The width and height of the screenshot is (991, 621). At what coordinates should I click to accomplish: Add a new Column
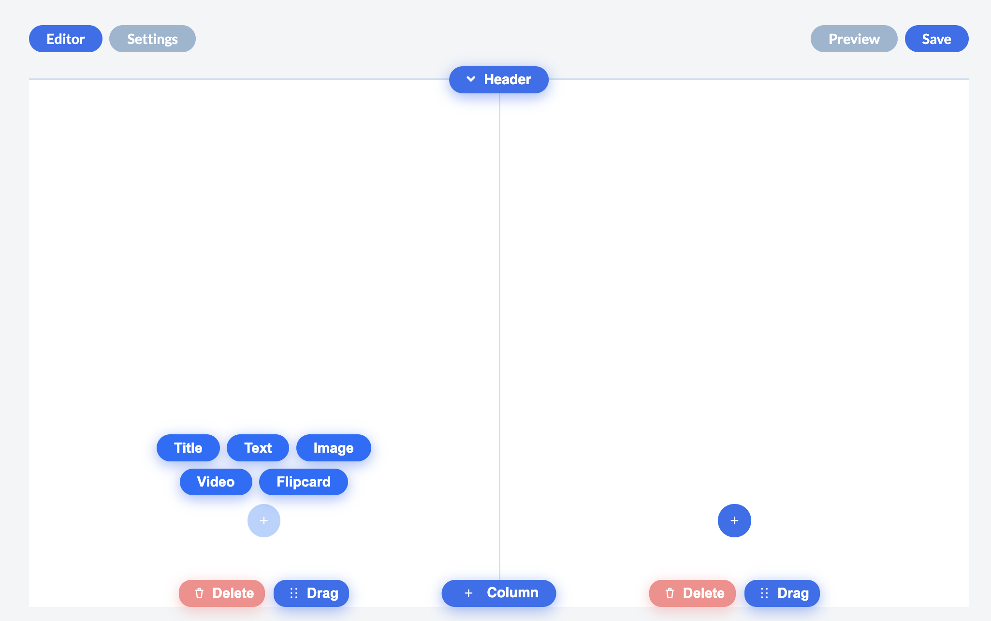pyautogui.click(x=498, y=593)
